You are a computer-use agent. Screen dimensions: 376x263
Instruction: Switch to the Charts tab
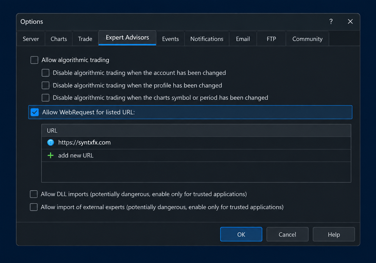pyautogui.click(x=59, y=39)
